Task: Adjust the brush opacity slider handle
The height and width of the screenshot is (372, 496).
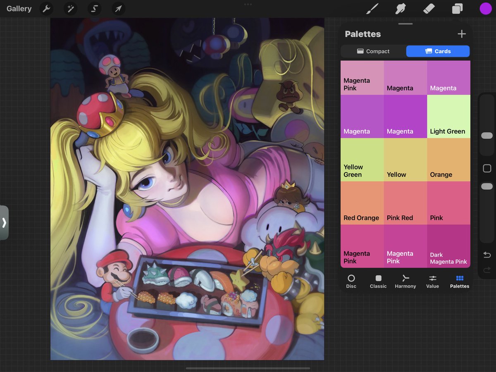Action: [487, 186]
